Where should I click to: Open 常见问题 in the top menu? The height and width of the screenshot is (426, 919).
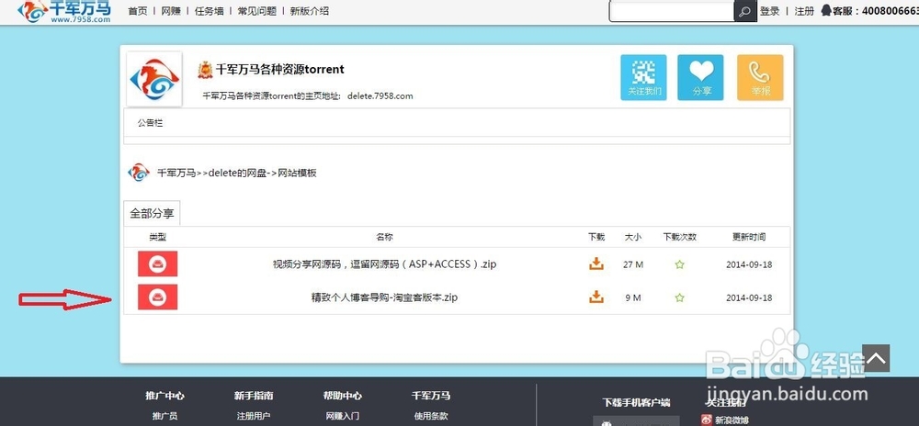click(x=256, y=11)
